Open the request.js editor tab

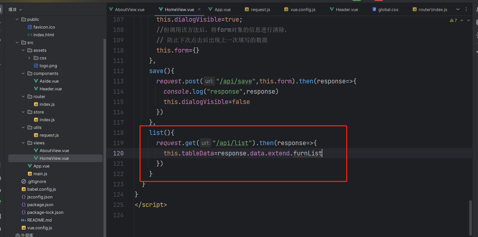pyautogui.click(x=257, y=10)
